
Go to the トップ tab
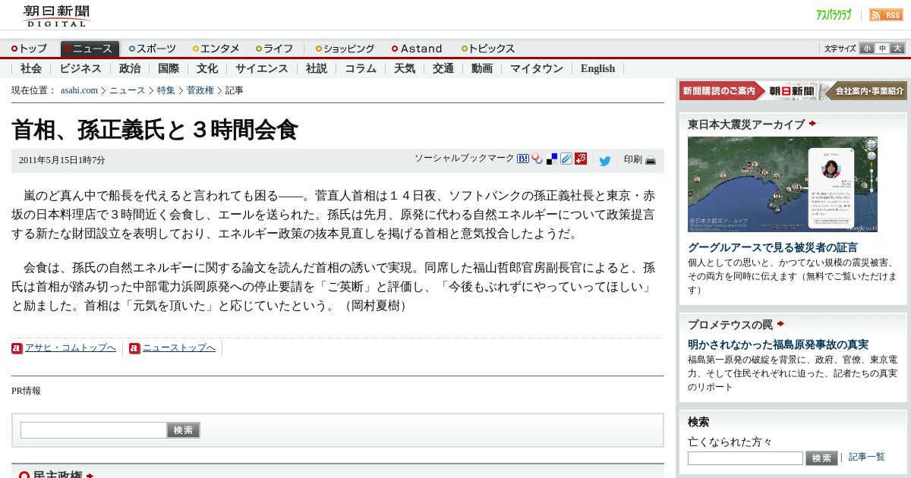pyautogui.click(x=29, y=49)
